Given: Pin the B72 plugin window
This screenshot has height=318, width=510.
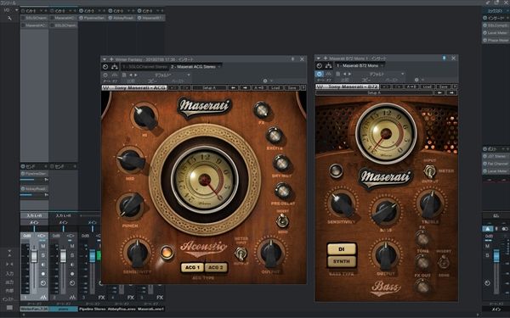Looking at the screenshot, I should click(444, 58).
